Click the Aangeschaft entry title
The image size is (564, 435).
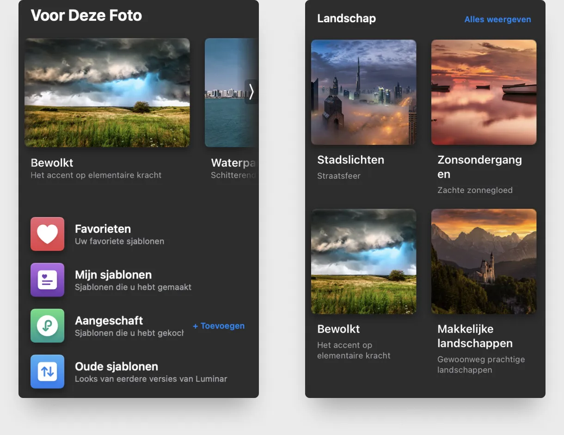(x=109, y=321)
